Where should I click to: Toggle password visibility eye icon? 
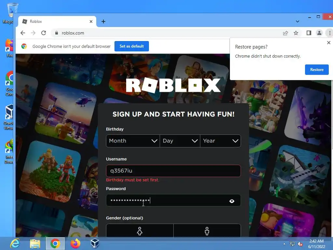click(232, 201)
